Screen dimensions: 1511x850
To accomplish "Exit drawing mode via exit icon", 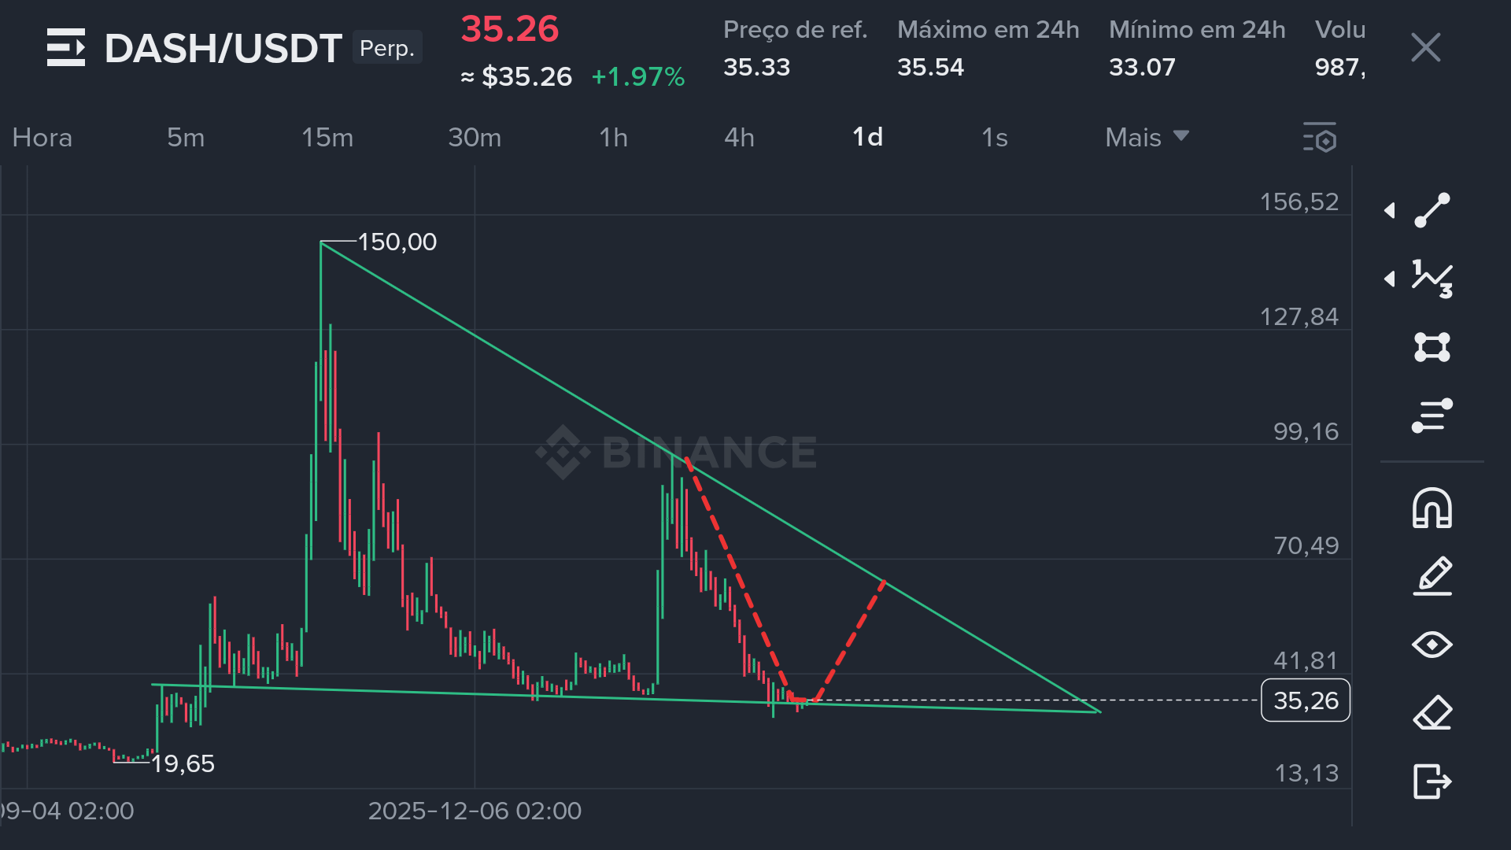I will [x=1432, y=782].
